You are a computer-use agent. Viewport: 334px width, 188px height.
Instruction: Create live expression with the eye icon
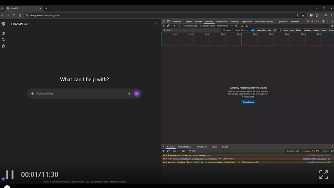(183, 151)
